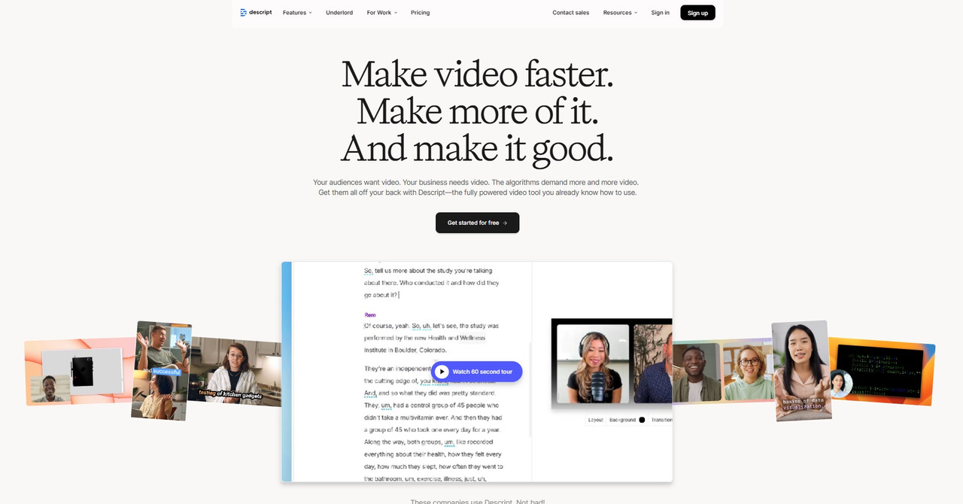The width and height of the screenshot is (963, 504).
Task: Expand the Features dropdown menu
Action: 297,13
